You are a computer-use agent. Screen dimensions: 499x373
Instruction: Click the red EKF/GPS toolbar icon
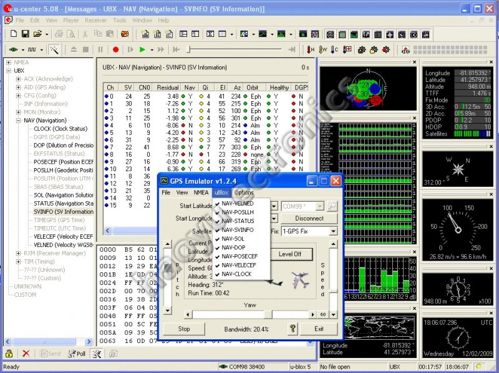click(x=405, y=50)
